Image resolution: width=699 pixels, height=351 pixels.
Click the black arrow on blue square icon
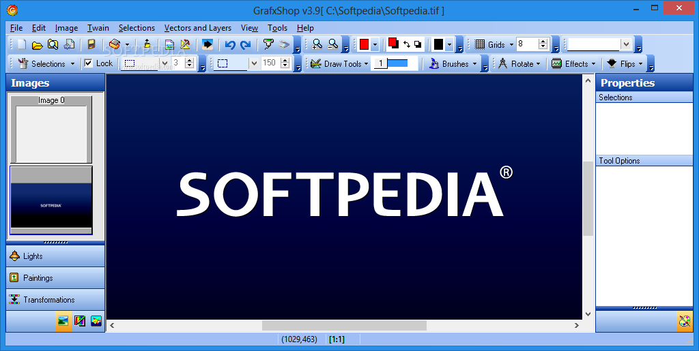pos(208,44)
